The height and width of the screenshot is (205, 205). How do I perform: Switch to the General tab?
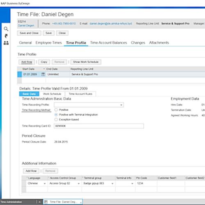point(25,43)
